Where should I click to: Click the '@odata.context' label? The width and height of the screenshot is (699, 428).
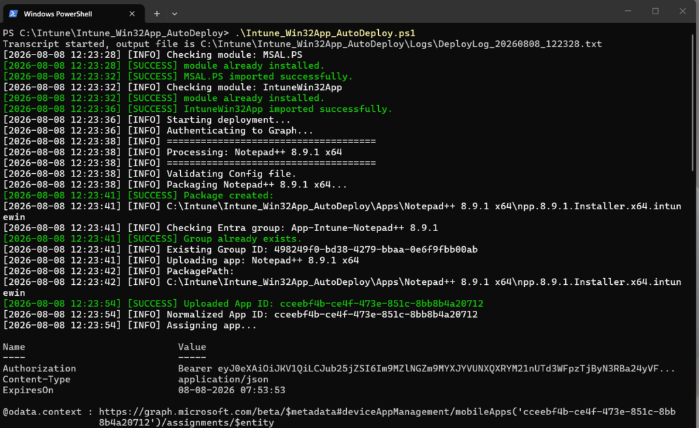(x=42, y=412)
